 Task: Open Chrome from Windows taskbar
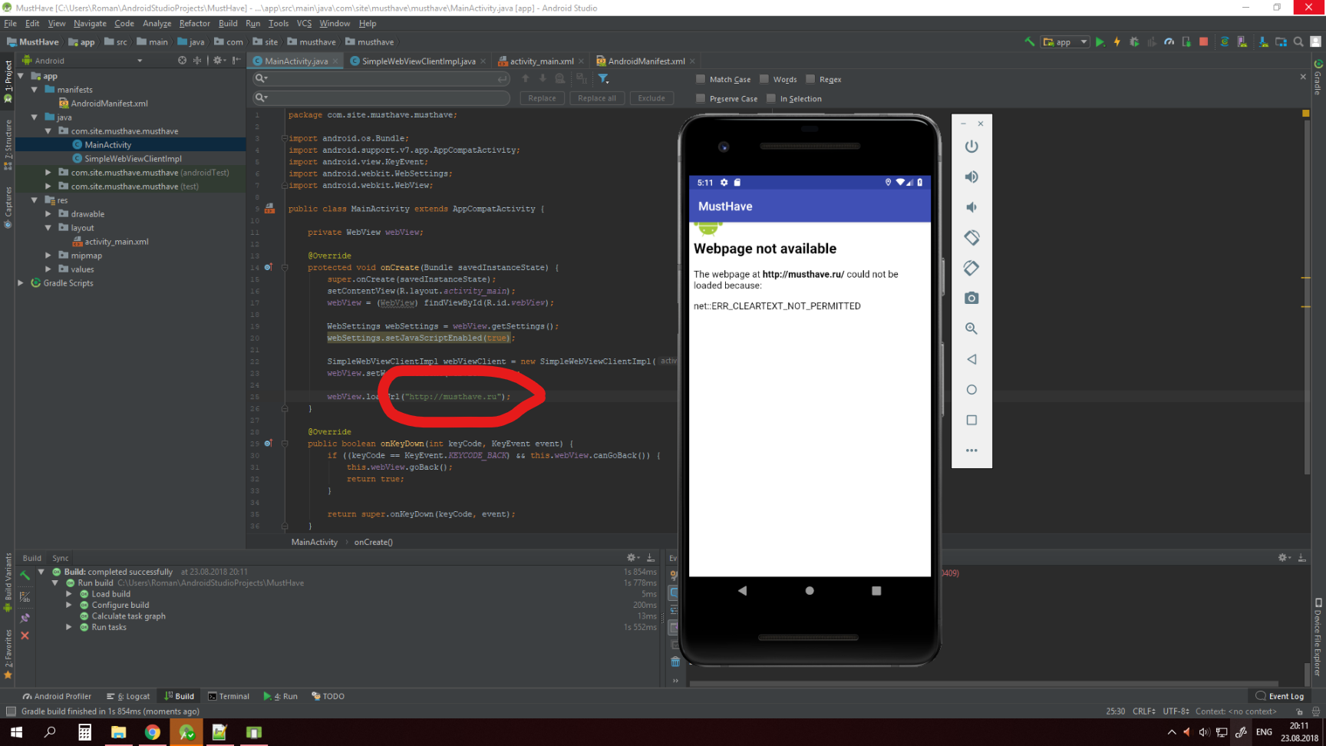(x=152, y=732)
